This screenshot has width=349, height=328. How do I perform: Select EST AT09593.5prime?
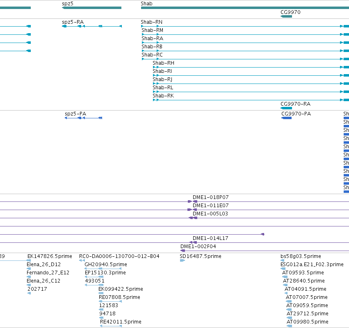303,273
